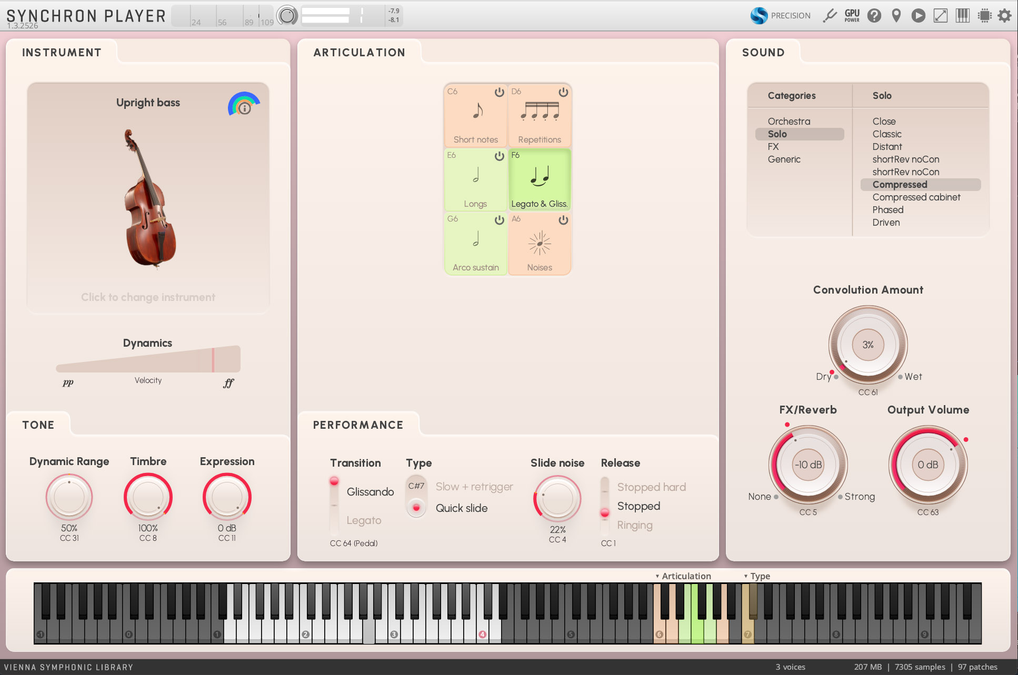Choose the Phased preset
The width and height of the screenshot is (1018, 675).
pyautogui.click(x=887, y=210)
